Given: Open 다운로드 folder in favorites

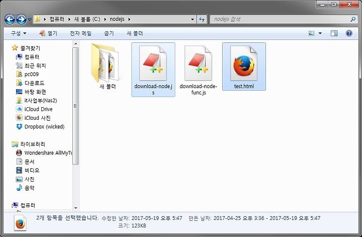Looking at the screenshot, I should 34,83.
